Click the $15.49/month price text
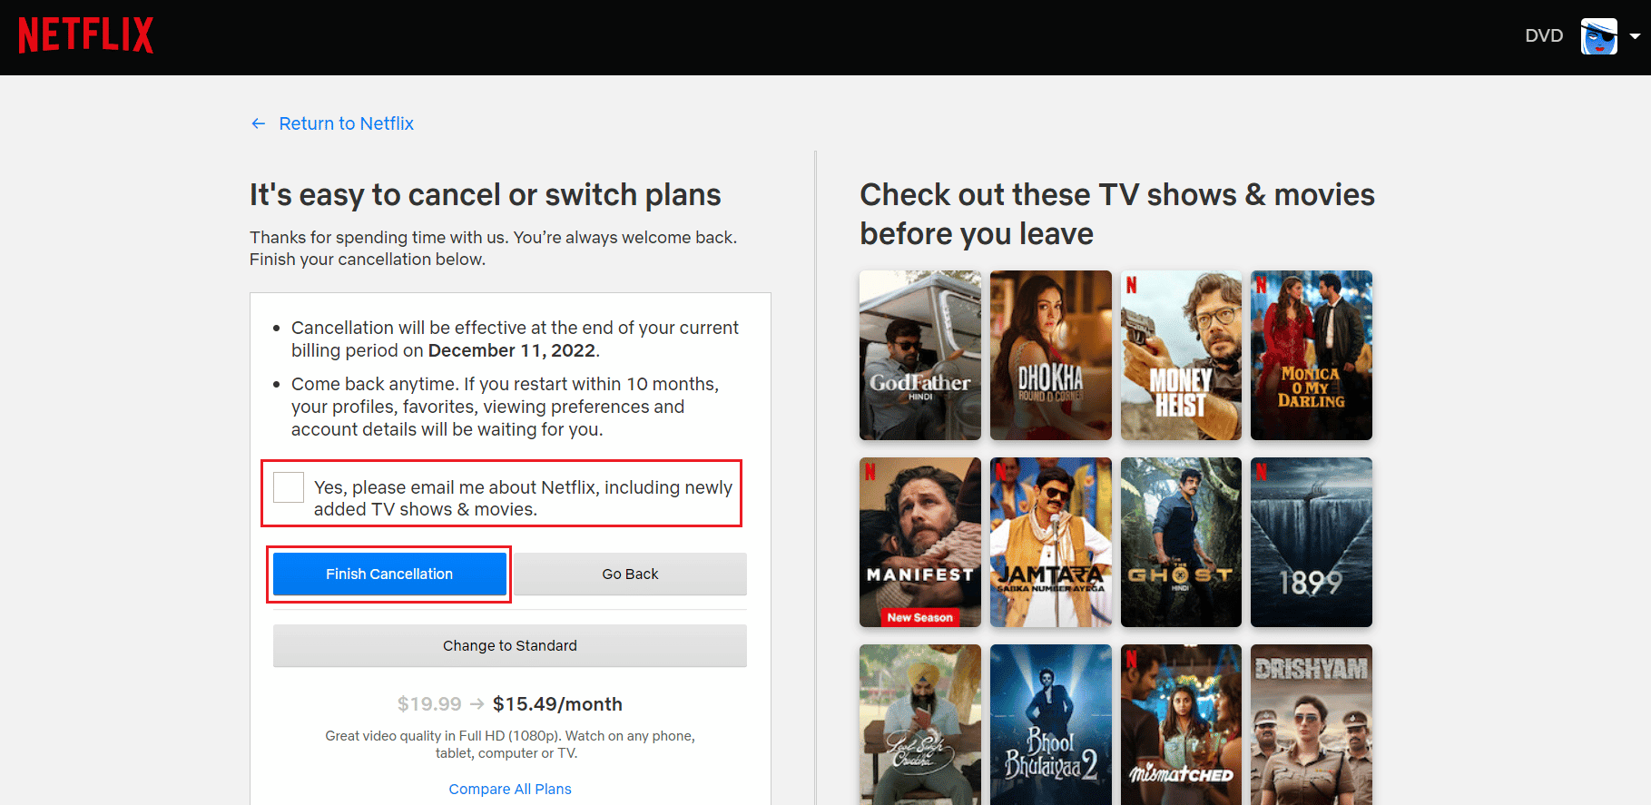The image size is (1651, 805). (x=557, y=704)
